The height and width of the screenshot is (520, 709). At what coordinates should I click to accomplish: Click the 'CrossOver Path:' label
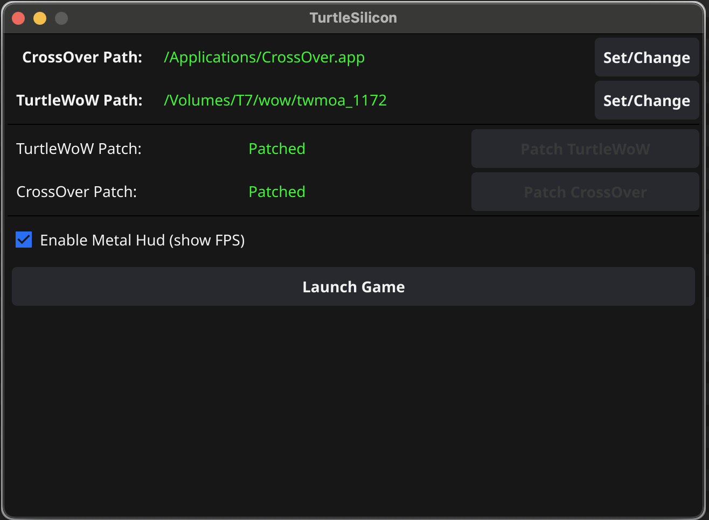click(x=82, y=57)
